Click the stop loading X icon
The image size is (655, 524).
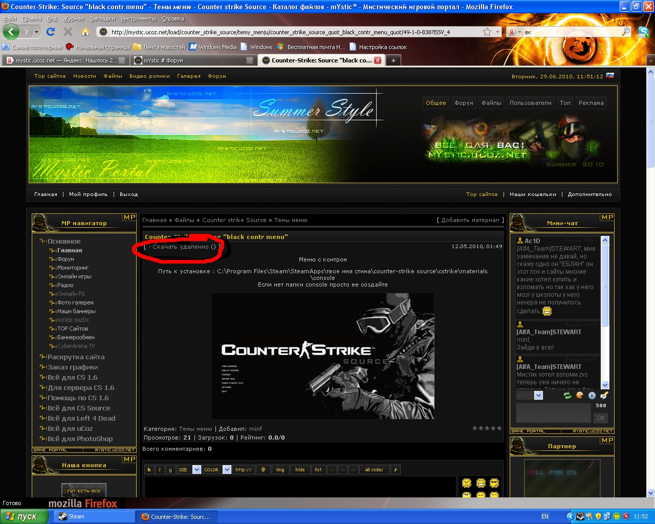[x=68, y=32]
